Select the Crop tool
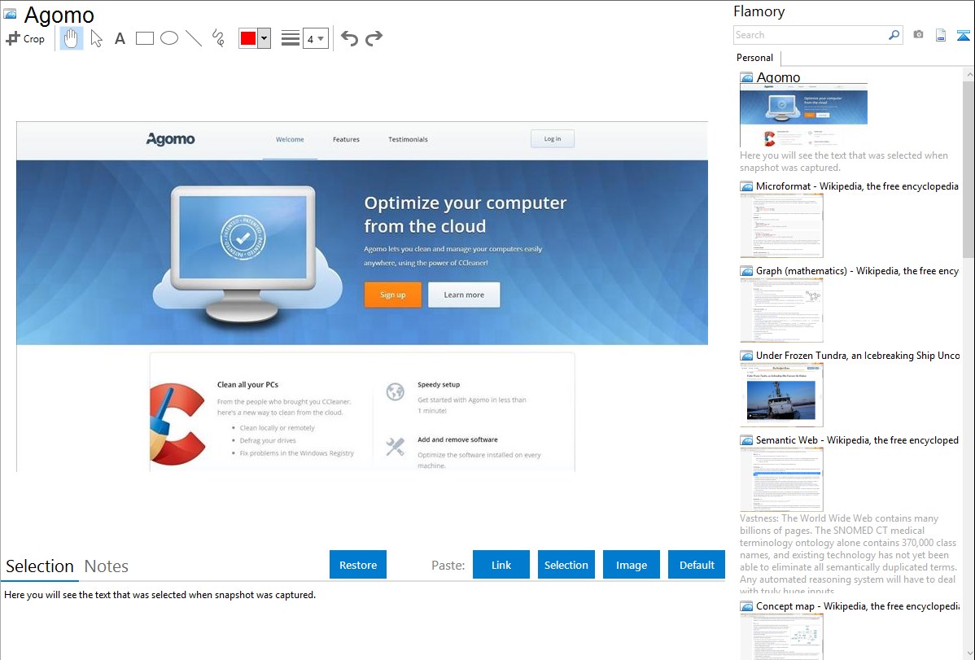 25,38
